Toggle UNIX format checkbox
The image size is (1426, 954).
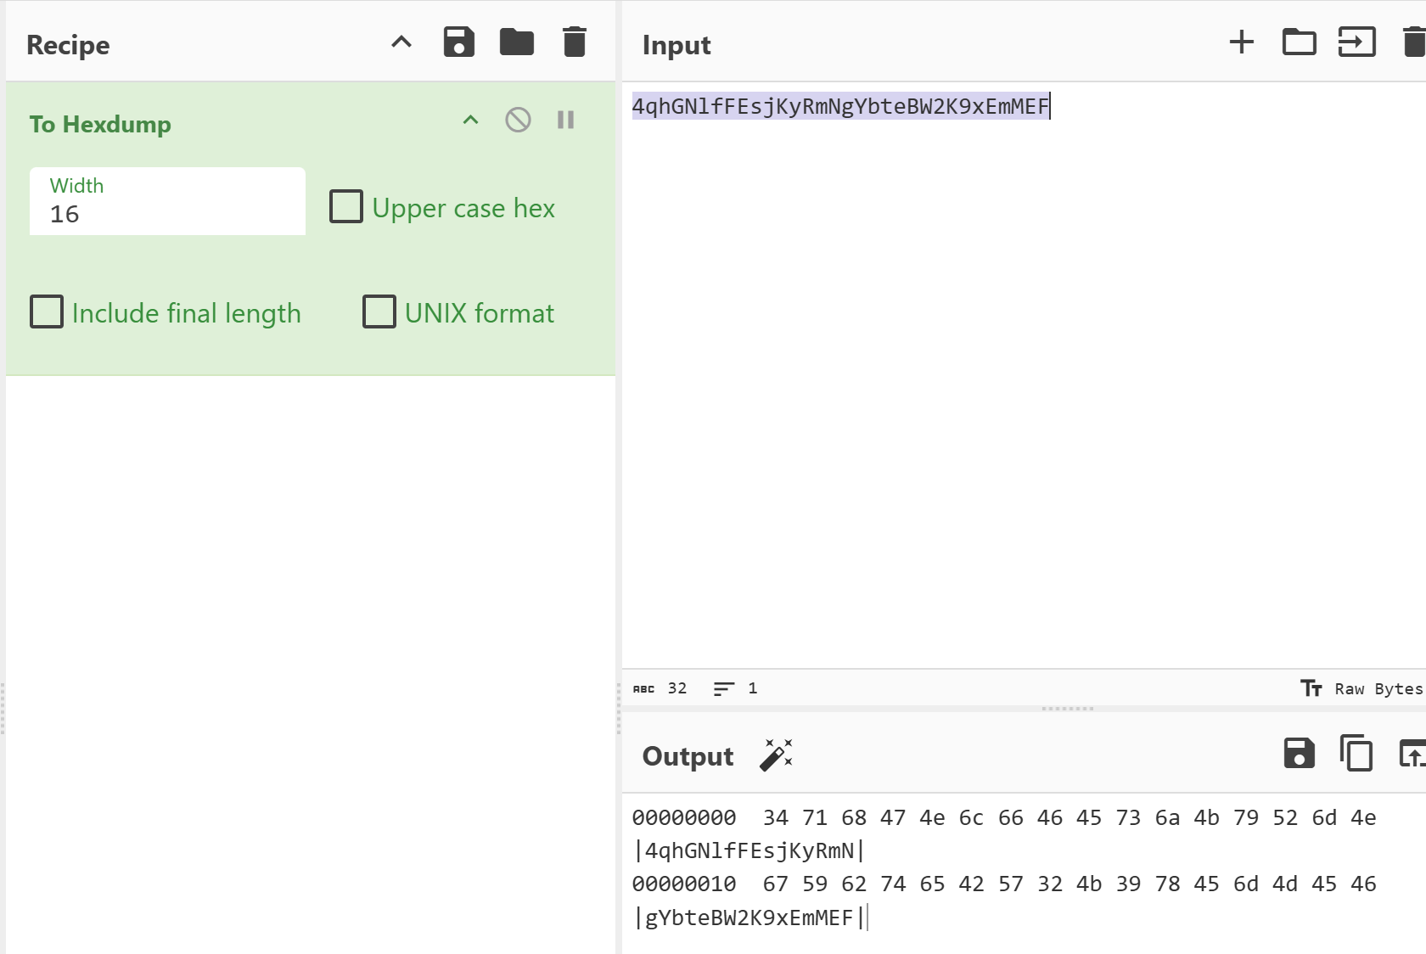click(379, 312)
